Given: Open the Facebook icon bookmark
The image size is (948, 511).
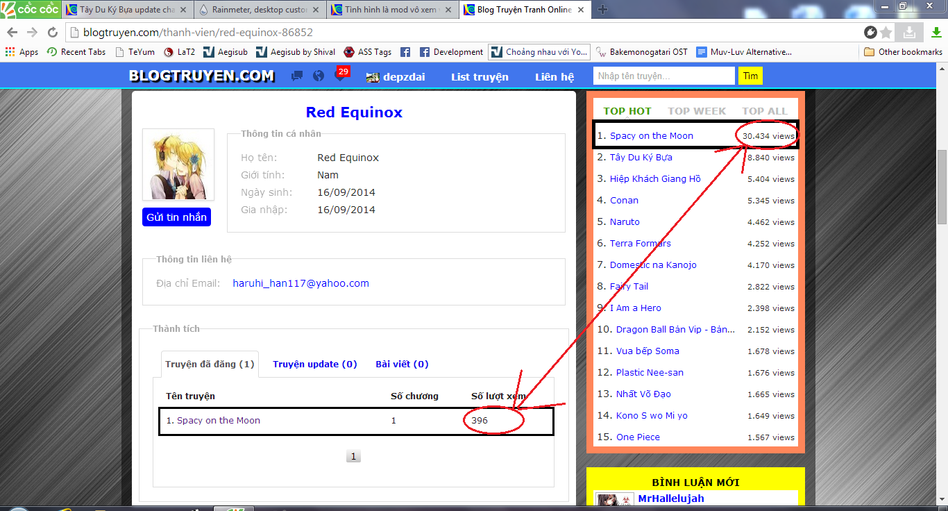Looking at the screenshot, I should point(405,52).
